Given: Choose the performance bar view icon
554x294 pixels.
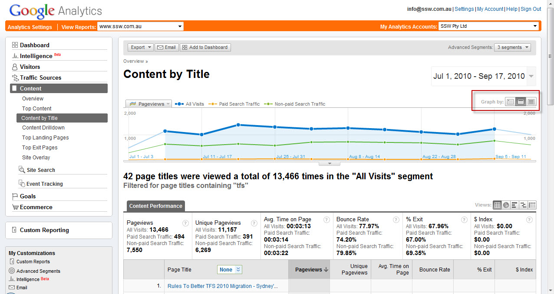Looking at the screenshot, I should (514, 205).
